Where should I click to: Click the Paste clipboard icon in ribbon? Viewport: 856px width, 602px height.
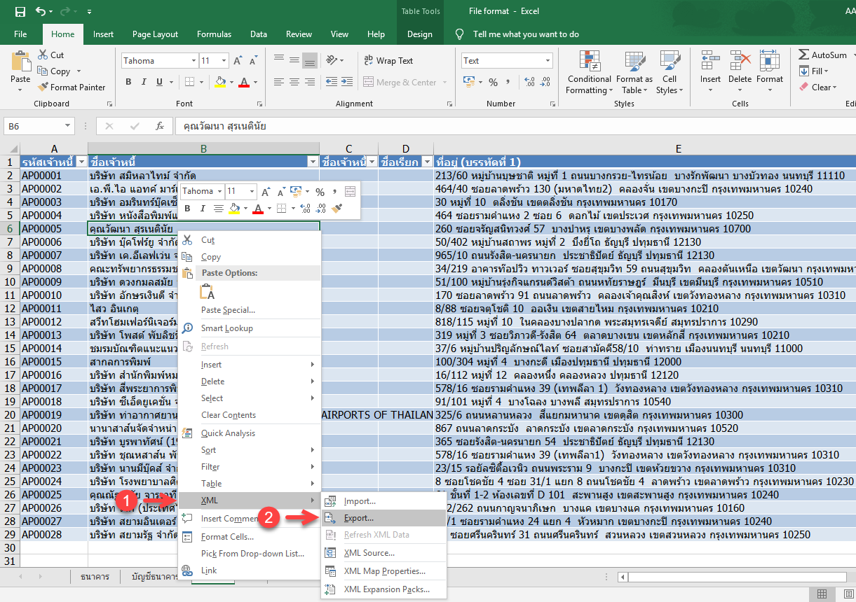(20, 62)
